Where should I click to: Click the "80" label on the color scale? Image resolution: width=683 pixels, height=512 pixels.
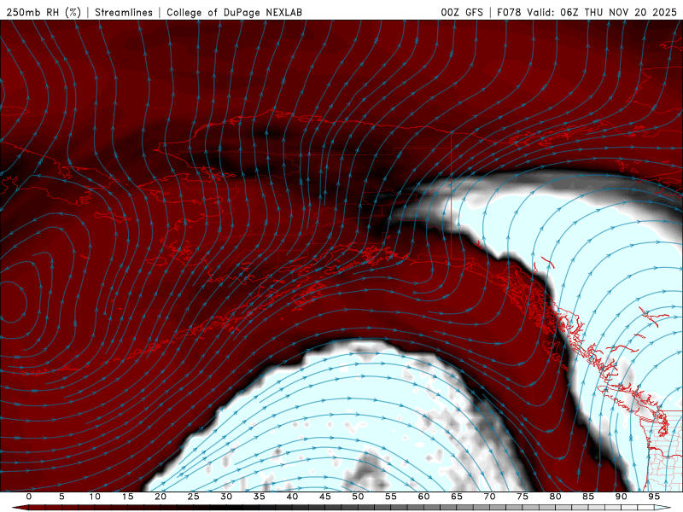[555, 497]
